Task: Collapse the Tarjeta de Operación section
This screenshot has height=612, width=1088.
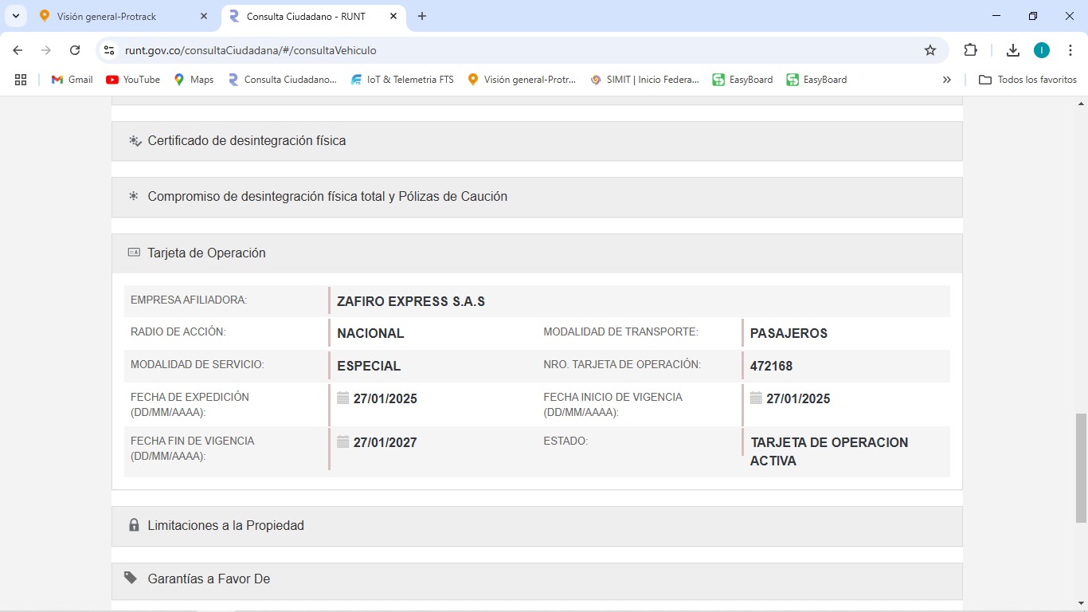Action: pos(206,253)
